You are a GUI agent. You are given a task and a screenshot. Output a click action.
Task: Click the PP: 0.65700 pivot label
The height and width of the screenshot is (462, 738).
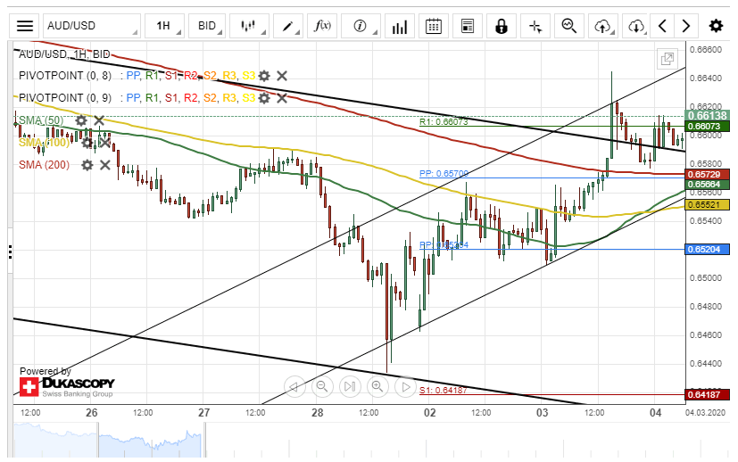444,174
